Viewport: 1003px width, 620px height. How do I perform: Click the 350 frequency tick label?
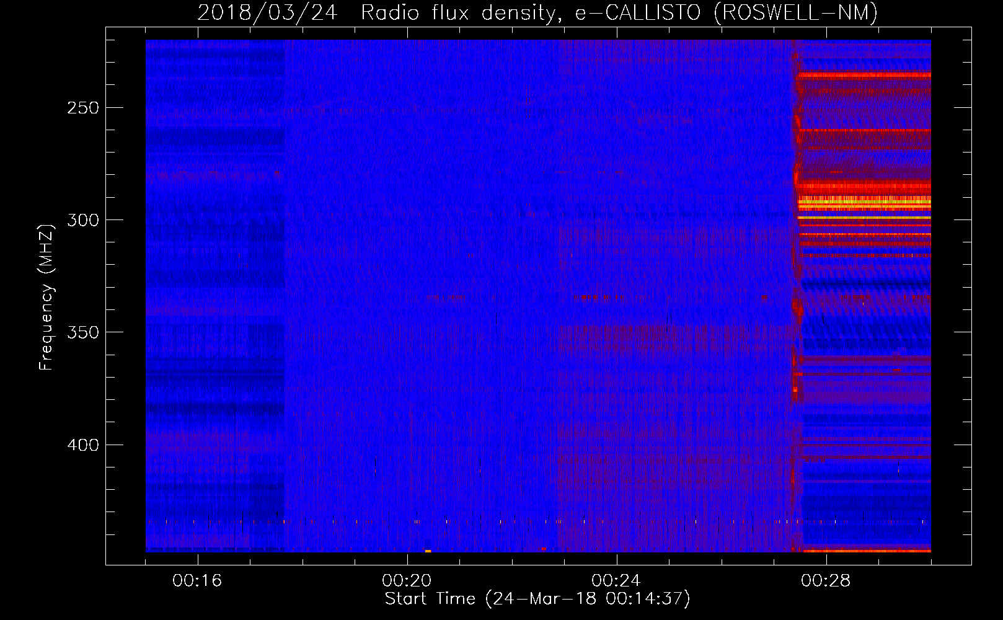click(83, 332)
